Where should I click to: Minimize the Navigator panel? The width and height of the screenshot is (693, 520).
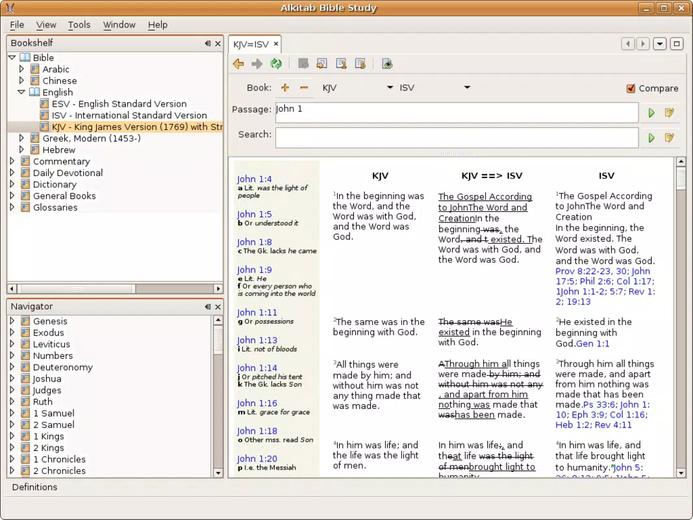coord(208,307)
